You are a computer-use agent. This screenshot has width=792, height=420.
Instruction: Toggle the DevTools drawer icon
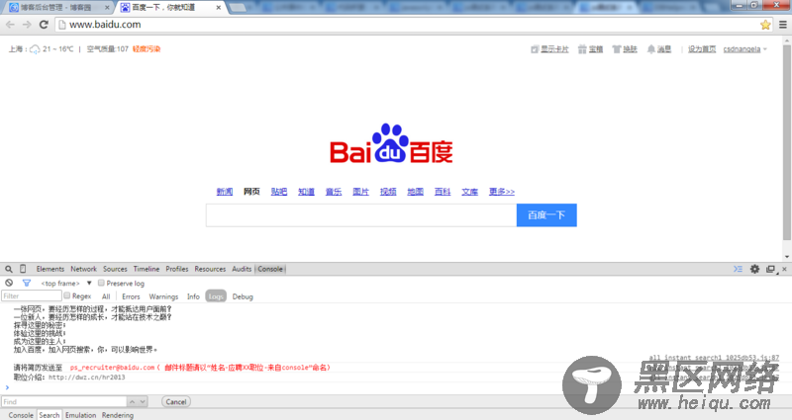[738, 269]
